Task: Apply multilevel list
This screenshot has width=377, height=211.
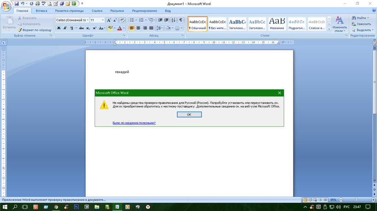Action: 151,20
